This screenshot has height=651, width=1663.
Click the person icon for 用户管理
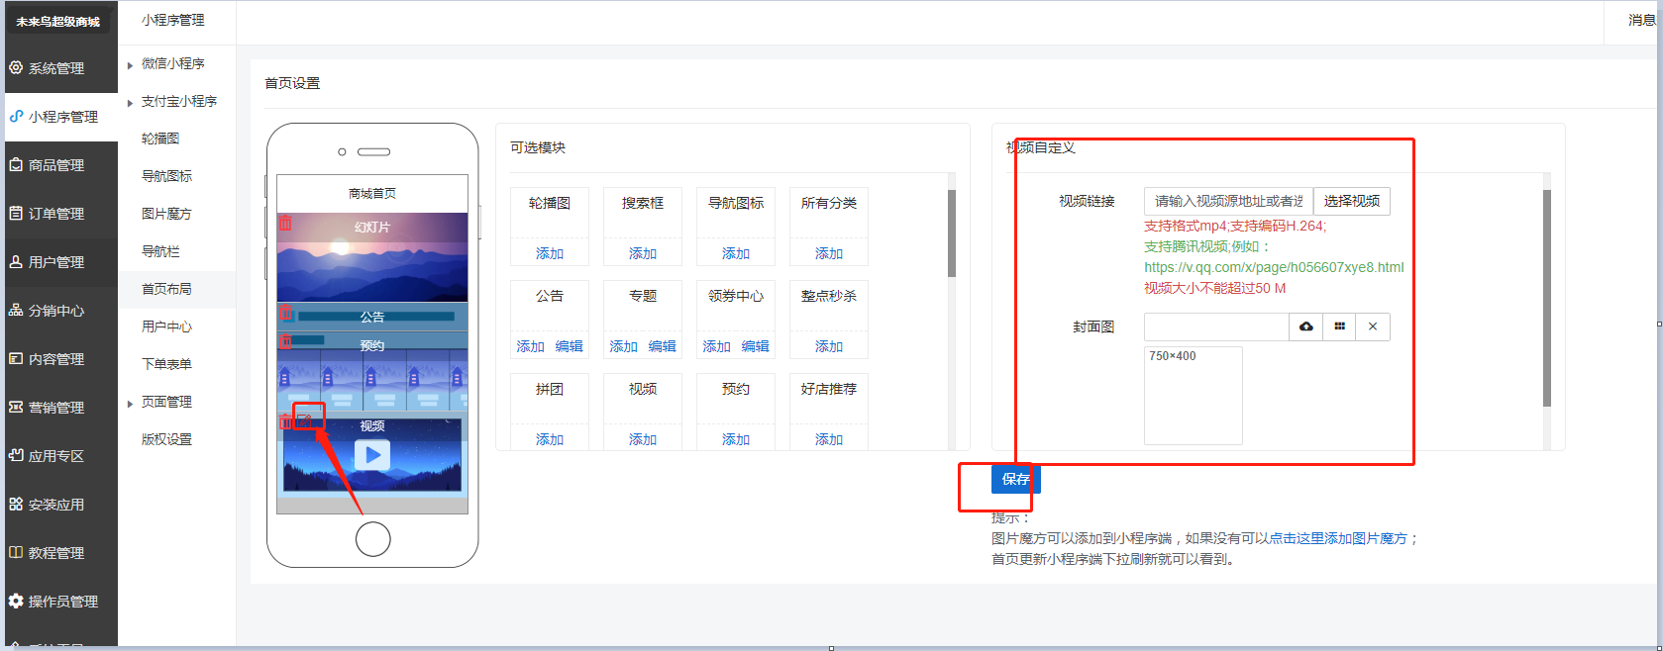[16, 262]
